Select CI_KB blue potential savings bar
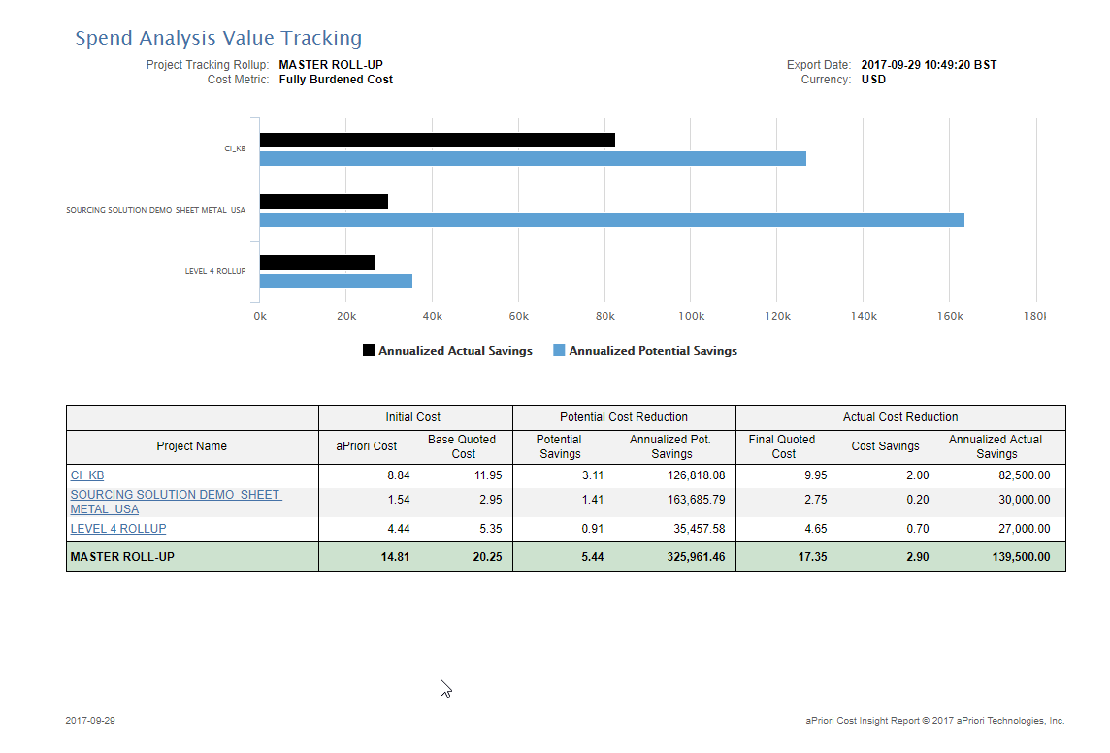Viewport: 1110px width, 753px height. point(533,158)
